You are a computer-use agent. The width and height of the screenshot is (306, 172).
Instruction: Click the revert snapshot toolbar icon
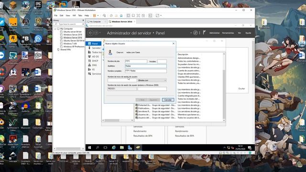tap(116, 15)
